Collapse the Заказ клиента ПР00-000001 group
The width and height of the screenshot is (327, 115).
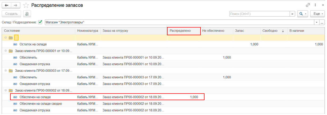[6, 51]
